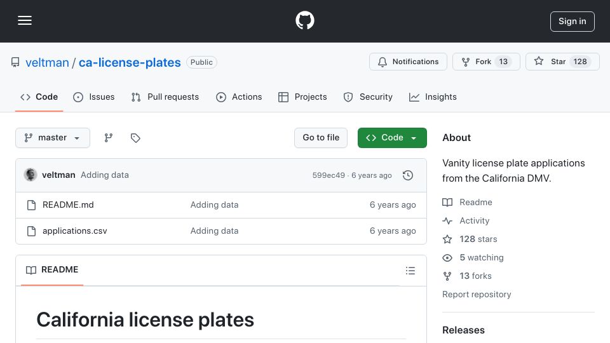The image size is (610, 343).
Task: Go to the GitHub homepage logo
Action: (304, 20)
